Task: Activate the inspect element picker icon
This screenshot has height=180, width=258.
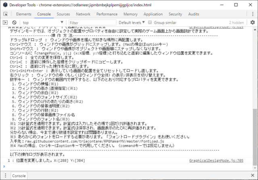Action: point(5,14)
